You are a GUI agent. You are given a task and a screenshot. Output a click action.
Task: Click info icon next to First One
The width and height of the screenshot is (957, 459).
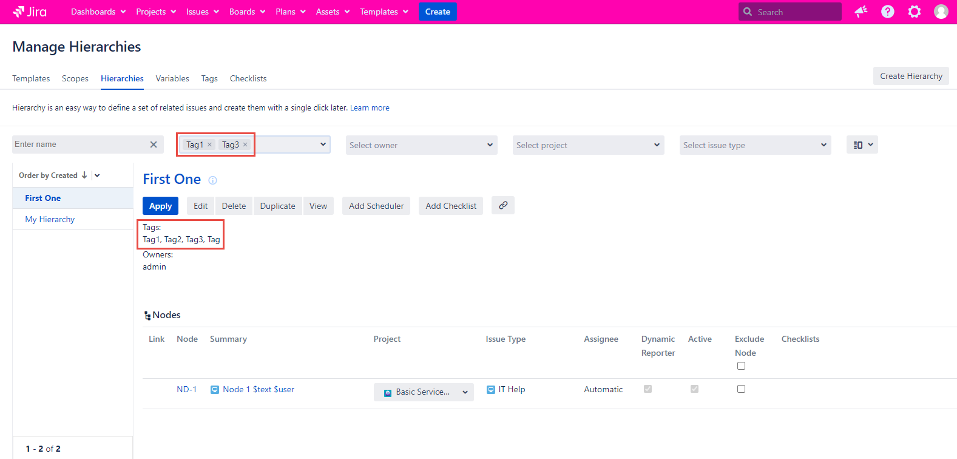(212, 180)
